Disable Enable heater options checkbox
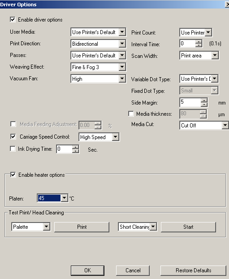This screenshot has height=279, width=229. (13, 175)
